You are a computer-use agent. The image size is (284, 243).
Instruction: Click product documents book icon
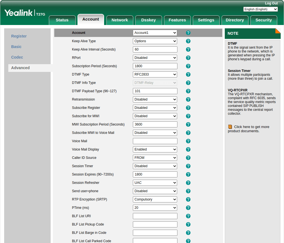pos(230,127)
